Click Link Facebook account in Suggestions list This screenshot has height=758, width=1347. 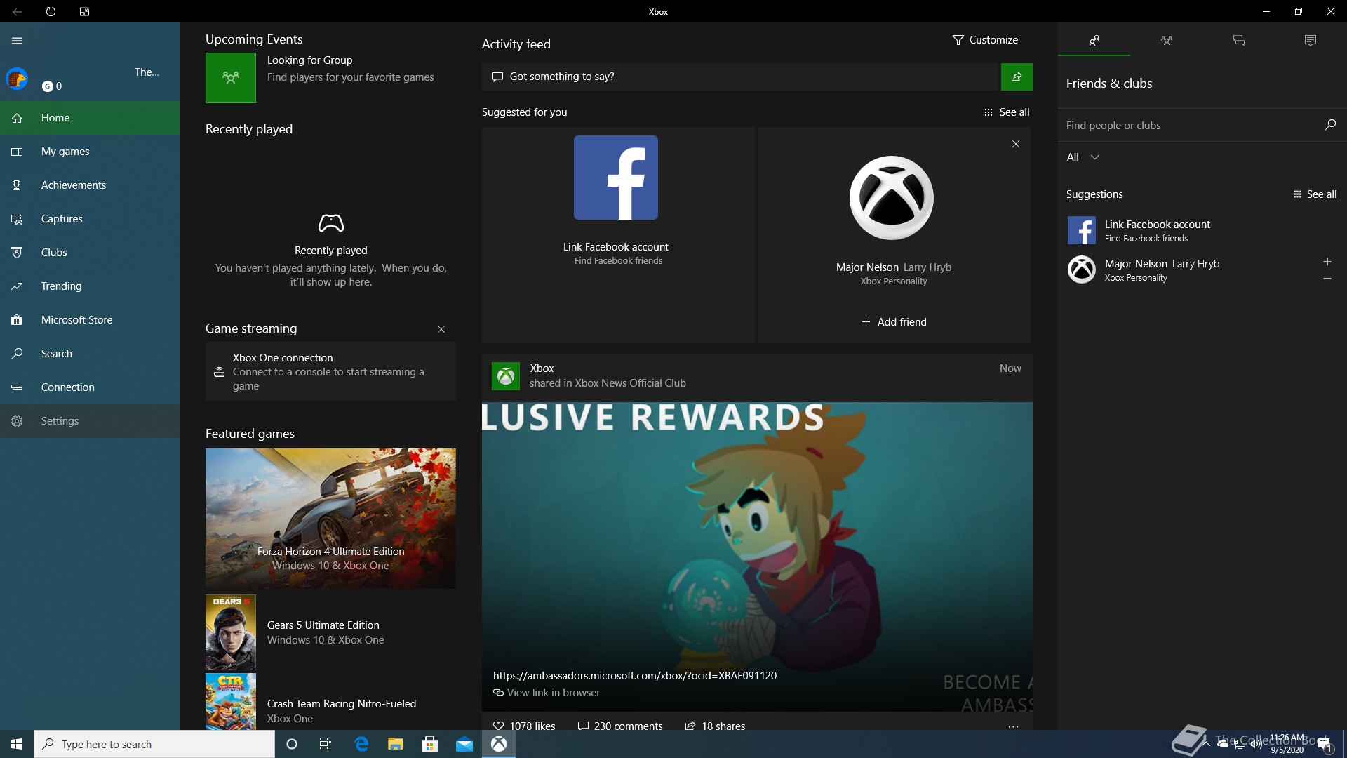(x=1202, y=230)
